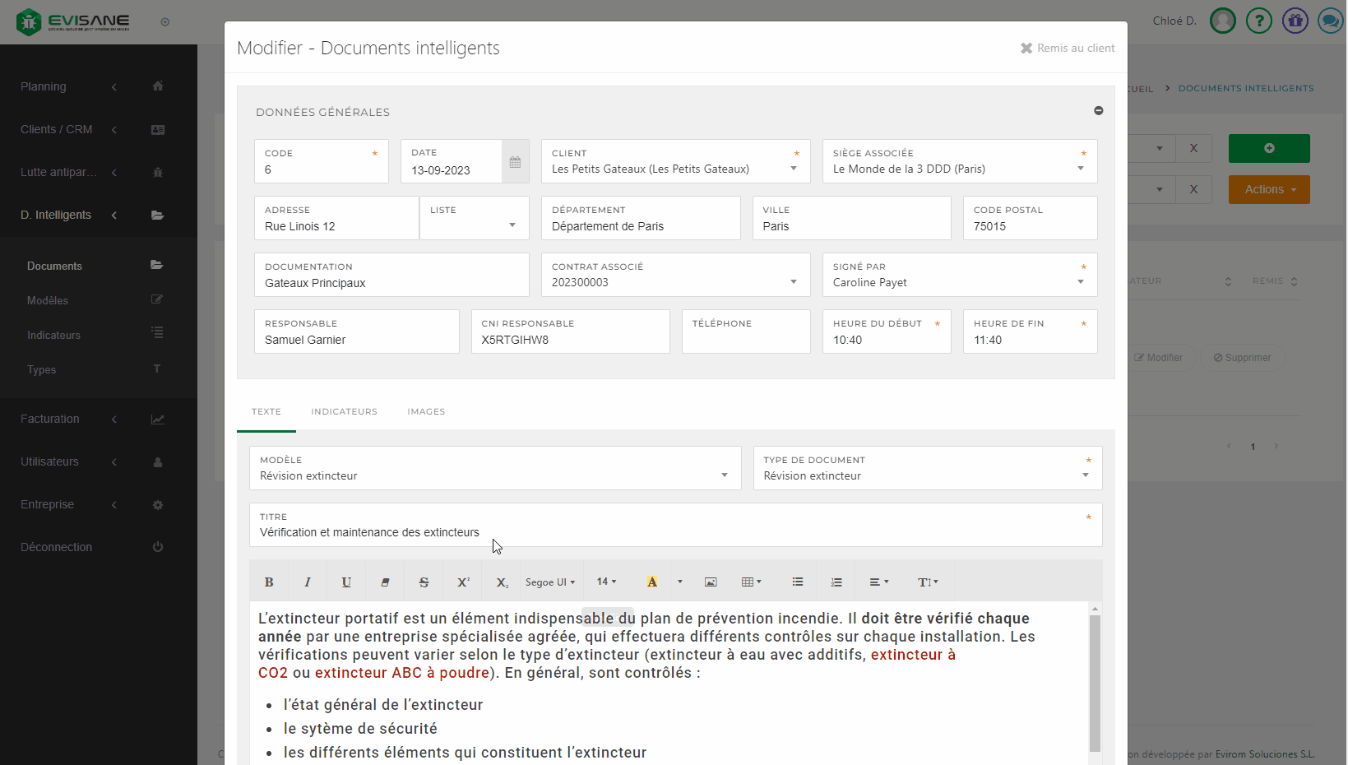The height and width of the screenshot is (765, 1348).
Task: Click the yellow text highlight color button
Action: (652, 582)
